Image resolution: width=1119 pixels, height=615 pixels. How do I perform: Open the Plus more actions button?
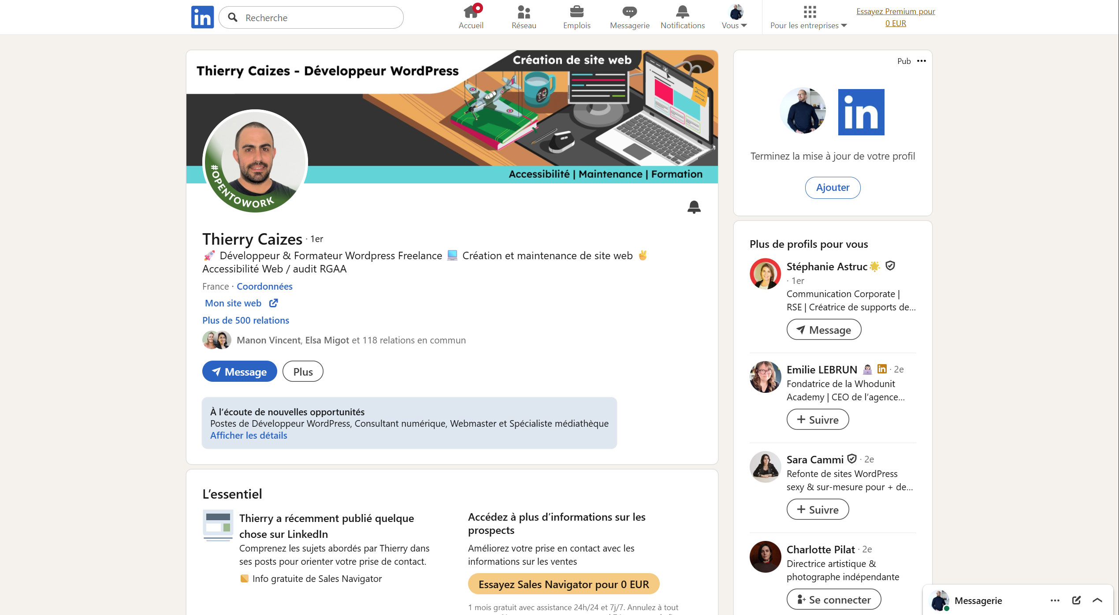click(303, 372)
